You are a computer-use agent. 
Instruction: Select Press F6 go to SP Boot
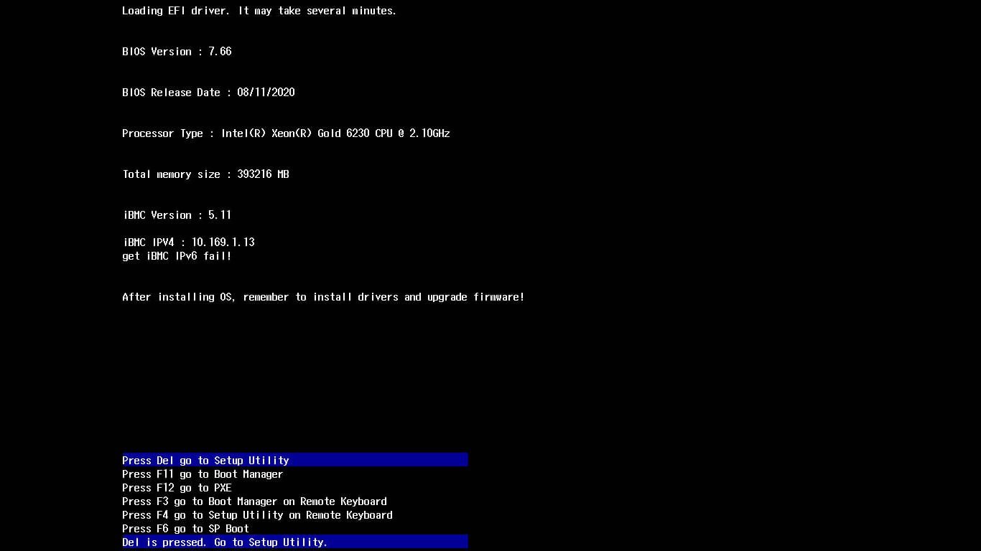(185, 529)
